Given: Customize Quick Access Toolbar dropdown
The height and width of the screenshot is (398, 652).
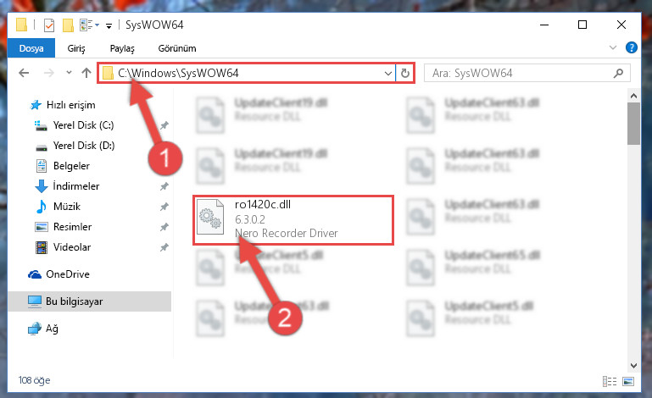Looking at the screenshot, I should (x=109, y=26).
